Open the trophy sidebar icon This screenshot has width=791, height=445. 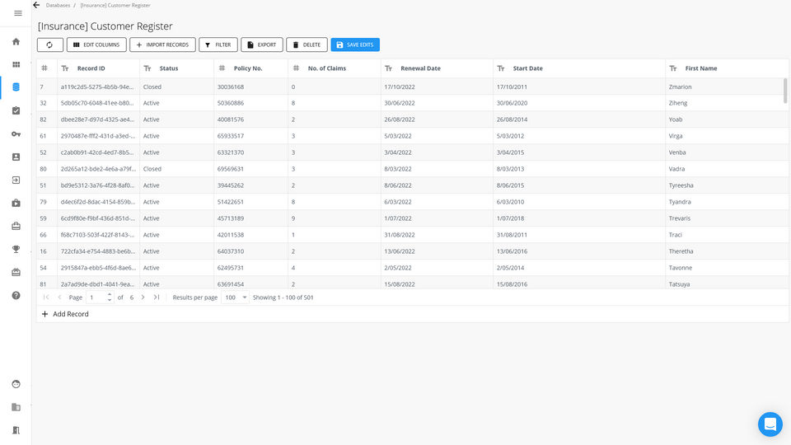click(x=16, y=249)
